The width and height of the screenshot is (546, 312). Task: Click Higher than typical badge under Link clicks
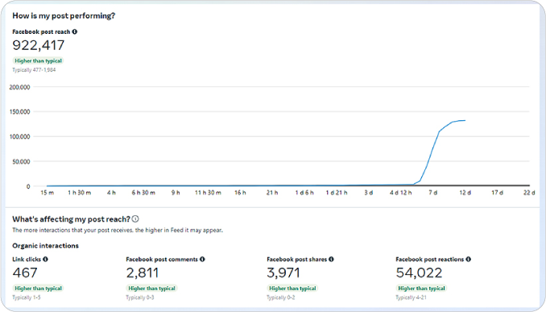[x=39, y=289]
